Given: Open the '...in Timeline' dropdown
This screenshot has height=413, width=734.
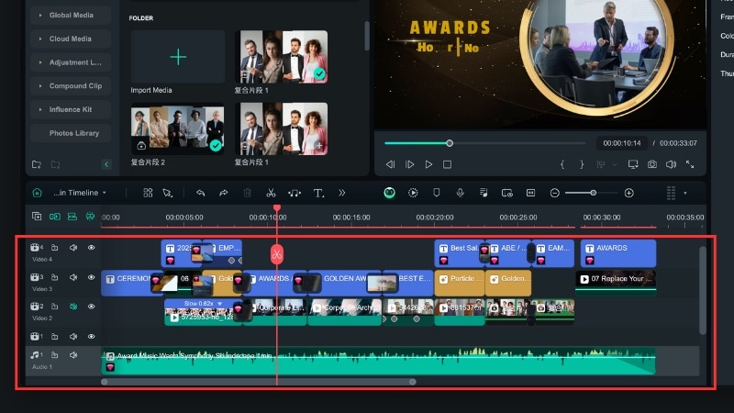Looking at the screenshot, I should pos(80,193).
